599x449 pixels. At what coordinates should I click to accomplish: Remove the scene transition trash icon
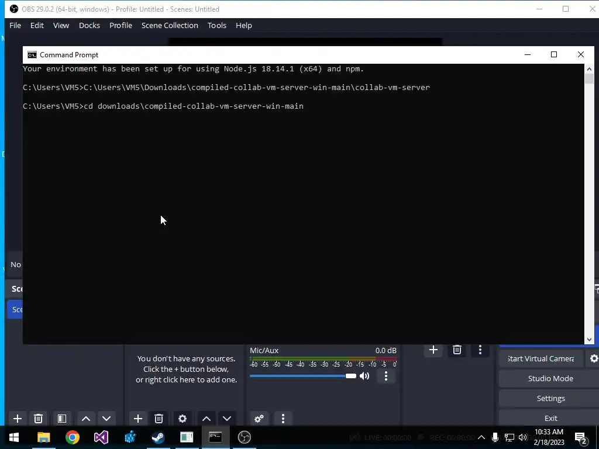coord(457,350)
